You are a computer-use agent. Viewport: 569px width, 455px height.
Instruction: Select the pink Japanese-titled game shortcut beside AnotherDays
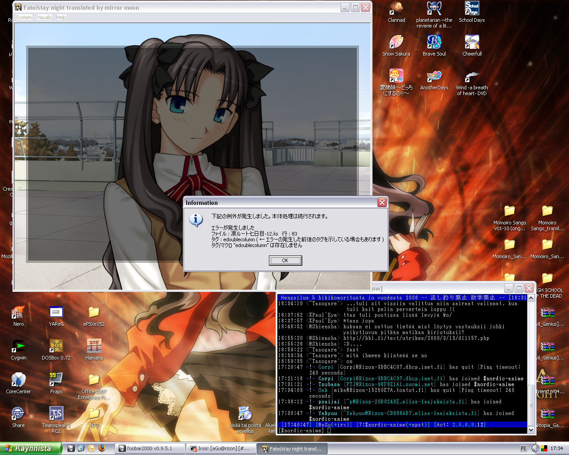396,82
